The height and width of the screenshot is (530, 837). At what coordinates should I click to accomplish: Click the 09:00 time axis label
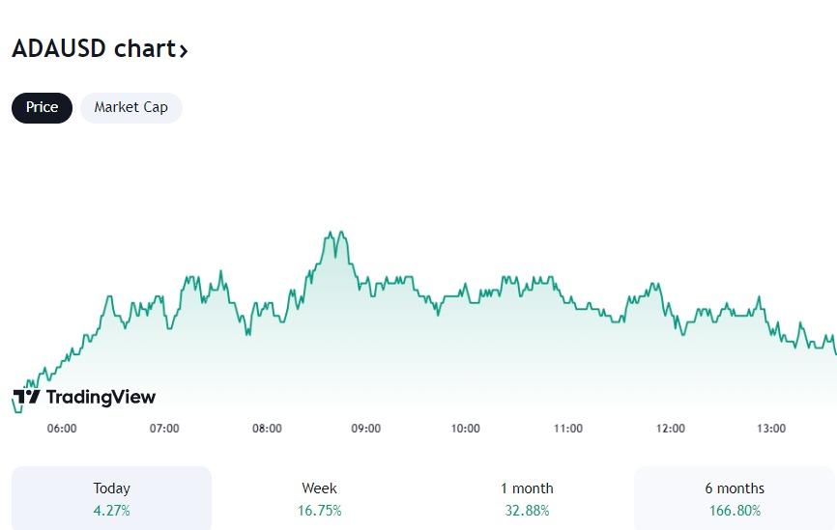tap(365, 428)
